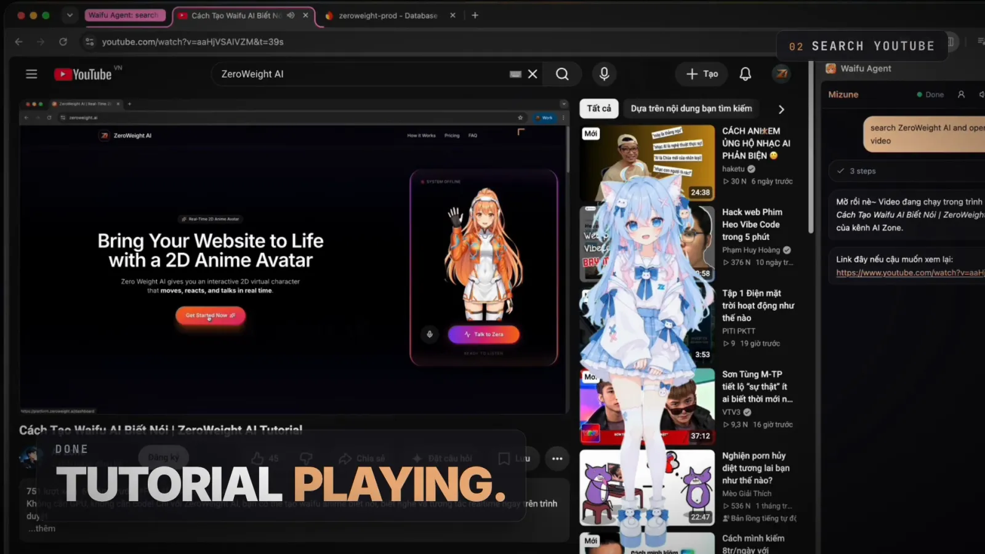Go forward in browser history
Image resolution: width=985 pixels, height=554 pixels.
(x=41, y=42)
